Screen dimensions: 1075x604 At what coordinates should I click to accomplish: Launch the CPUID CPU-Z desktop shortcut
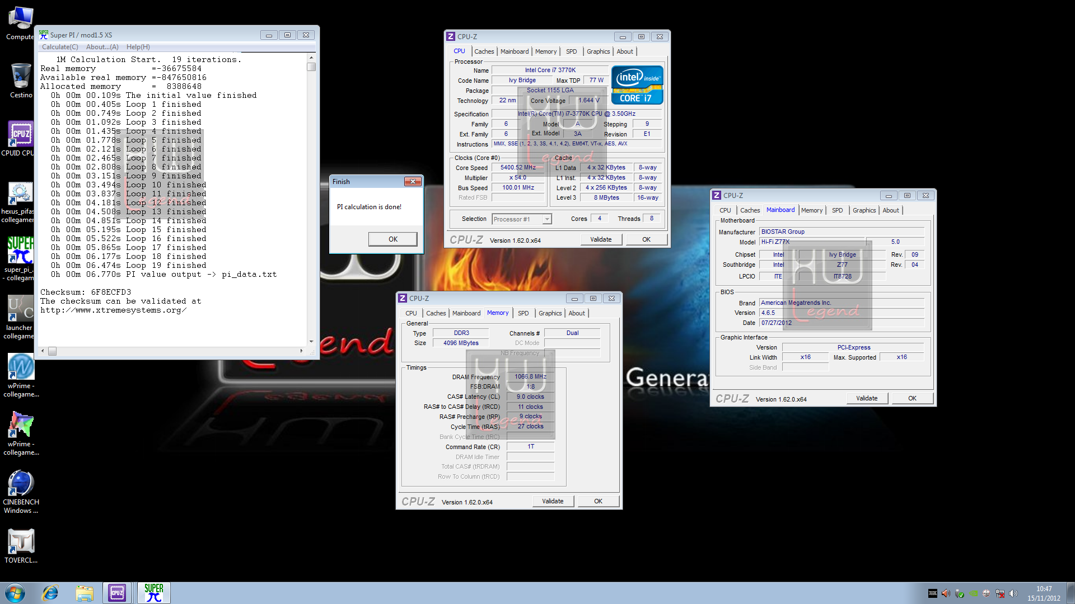coord(20,139)
